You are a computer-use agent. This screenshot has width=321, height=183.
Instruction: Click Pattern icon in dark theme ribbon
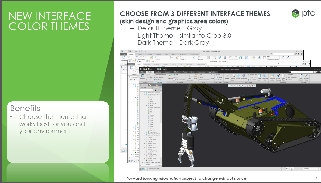click(x=227, y=76)
